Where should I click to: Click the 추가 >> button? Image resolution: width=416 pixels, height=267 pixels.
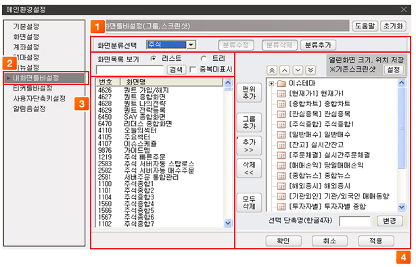pos(249,145)
